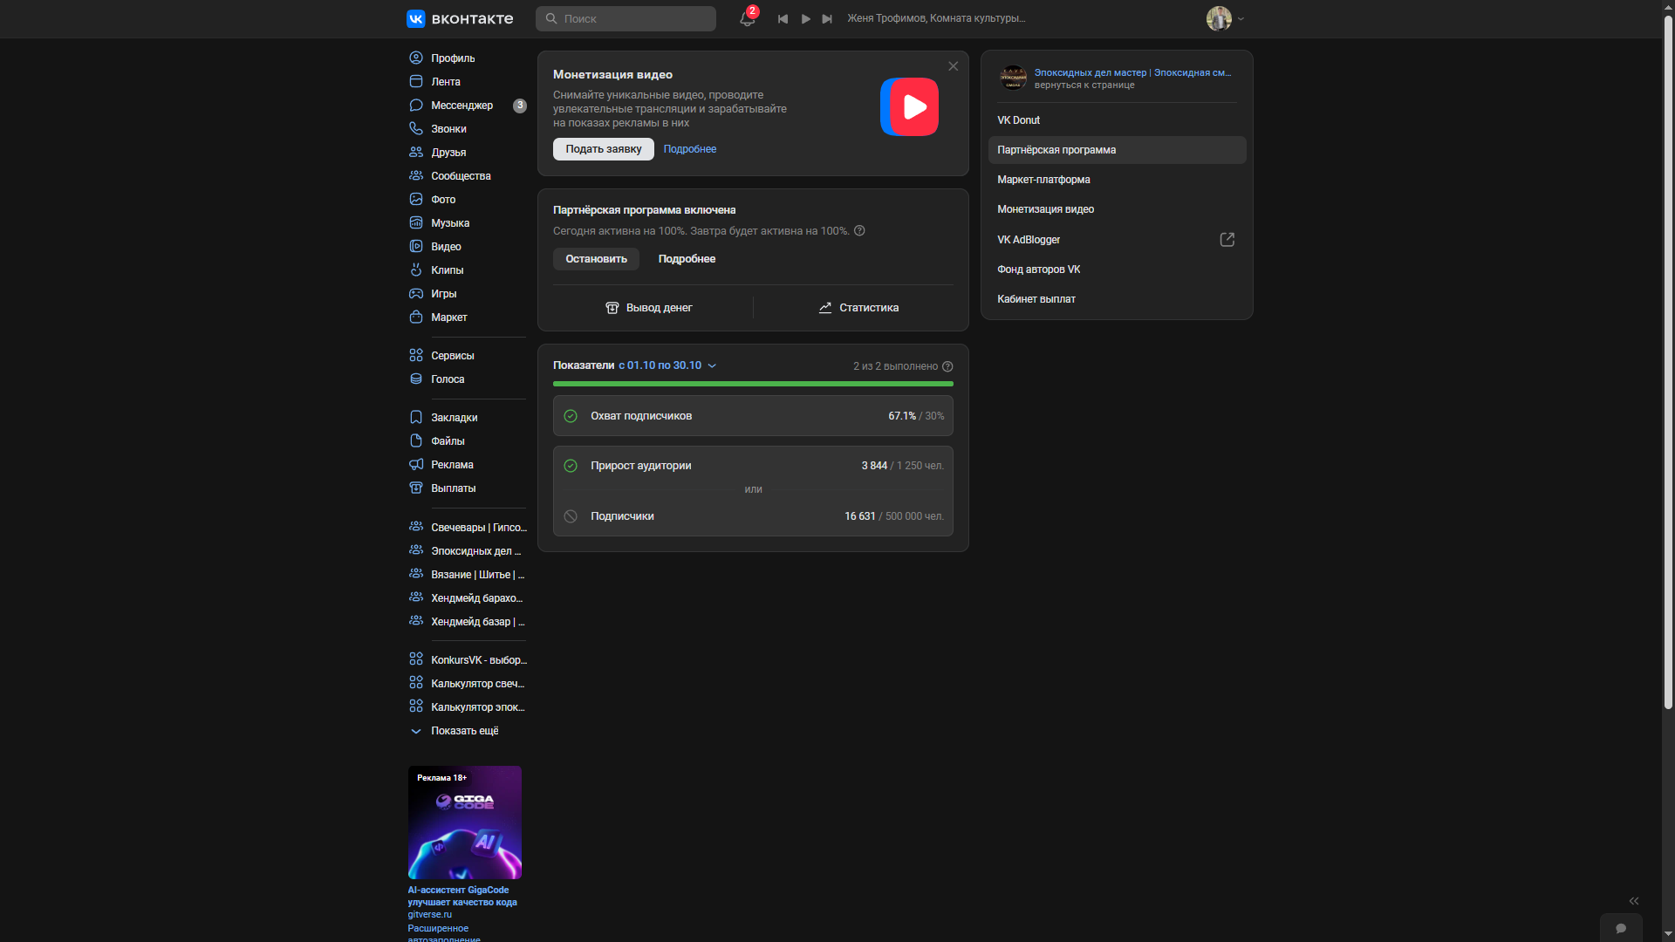The width and height of the screenshot is (1675, 942).
Task: Open Messenger from the left sidebar
Action: point(461,106)
